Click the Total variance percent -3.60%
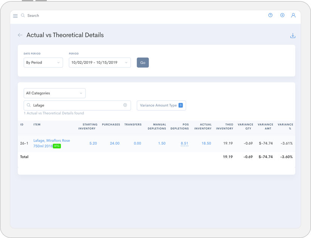This screenshot has width=311, height=238. point(286,157)
